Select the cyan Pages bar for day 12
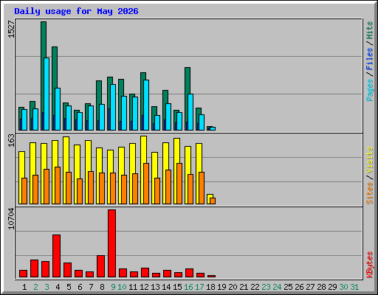The width and height of the screenshot is (378, 295). click(x=146, y=105)
